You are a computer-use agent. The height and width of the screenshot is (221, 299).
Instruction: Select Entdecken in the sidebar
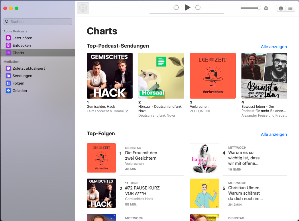[x=21, y=45]
